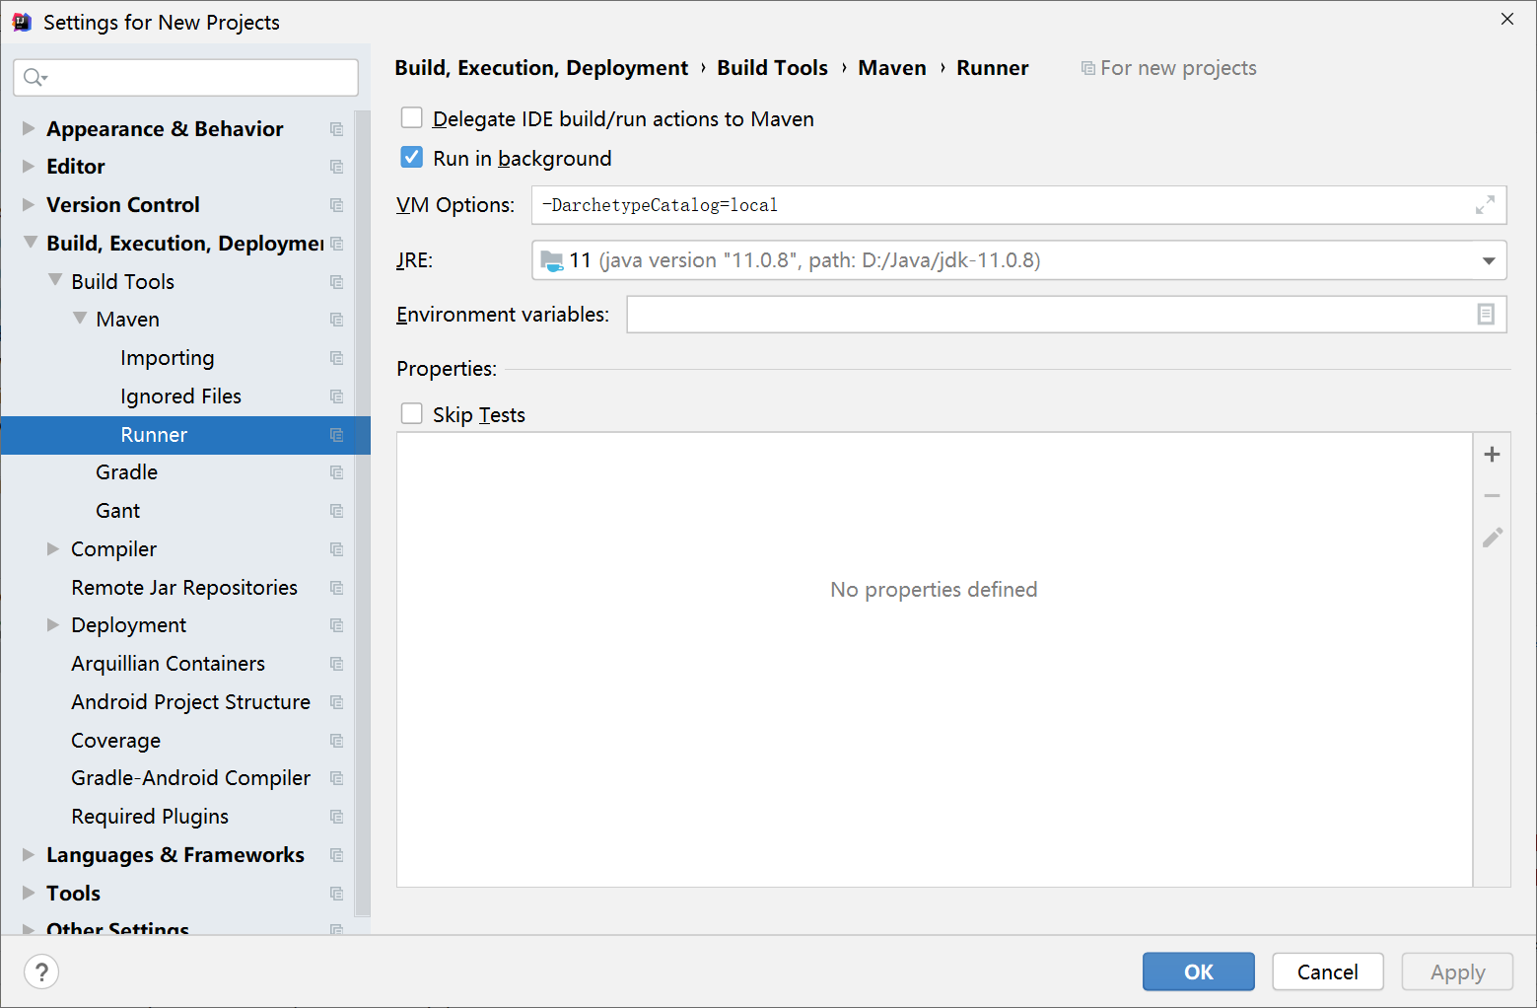This screenshot has width=1537, height=1008.
Task: Expand the Deployment node
Action: [53, 624]
